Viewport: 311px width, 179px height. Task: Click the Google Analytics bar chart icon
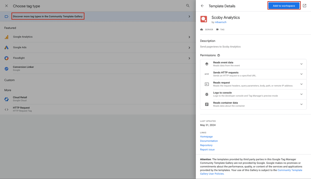[6, 37]
